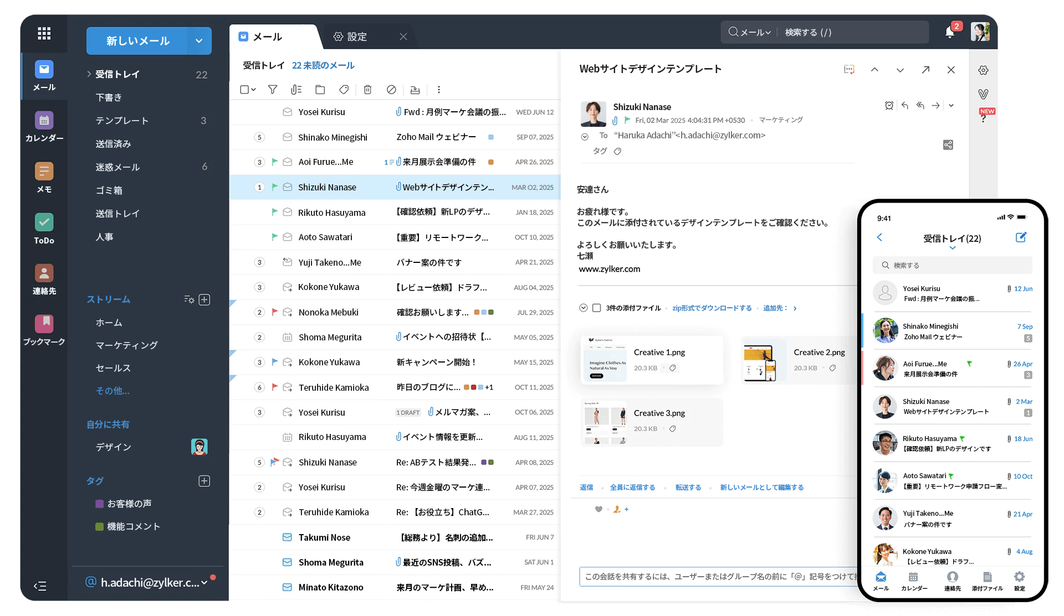Click the 全員に返信する reply-all link
The image size is (1064, 616).
[632, 487]
